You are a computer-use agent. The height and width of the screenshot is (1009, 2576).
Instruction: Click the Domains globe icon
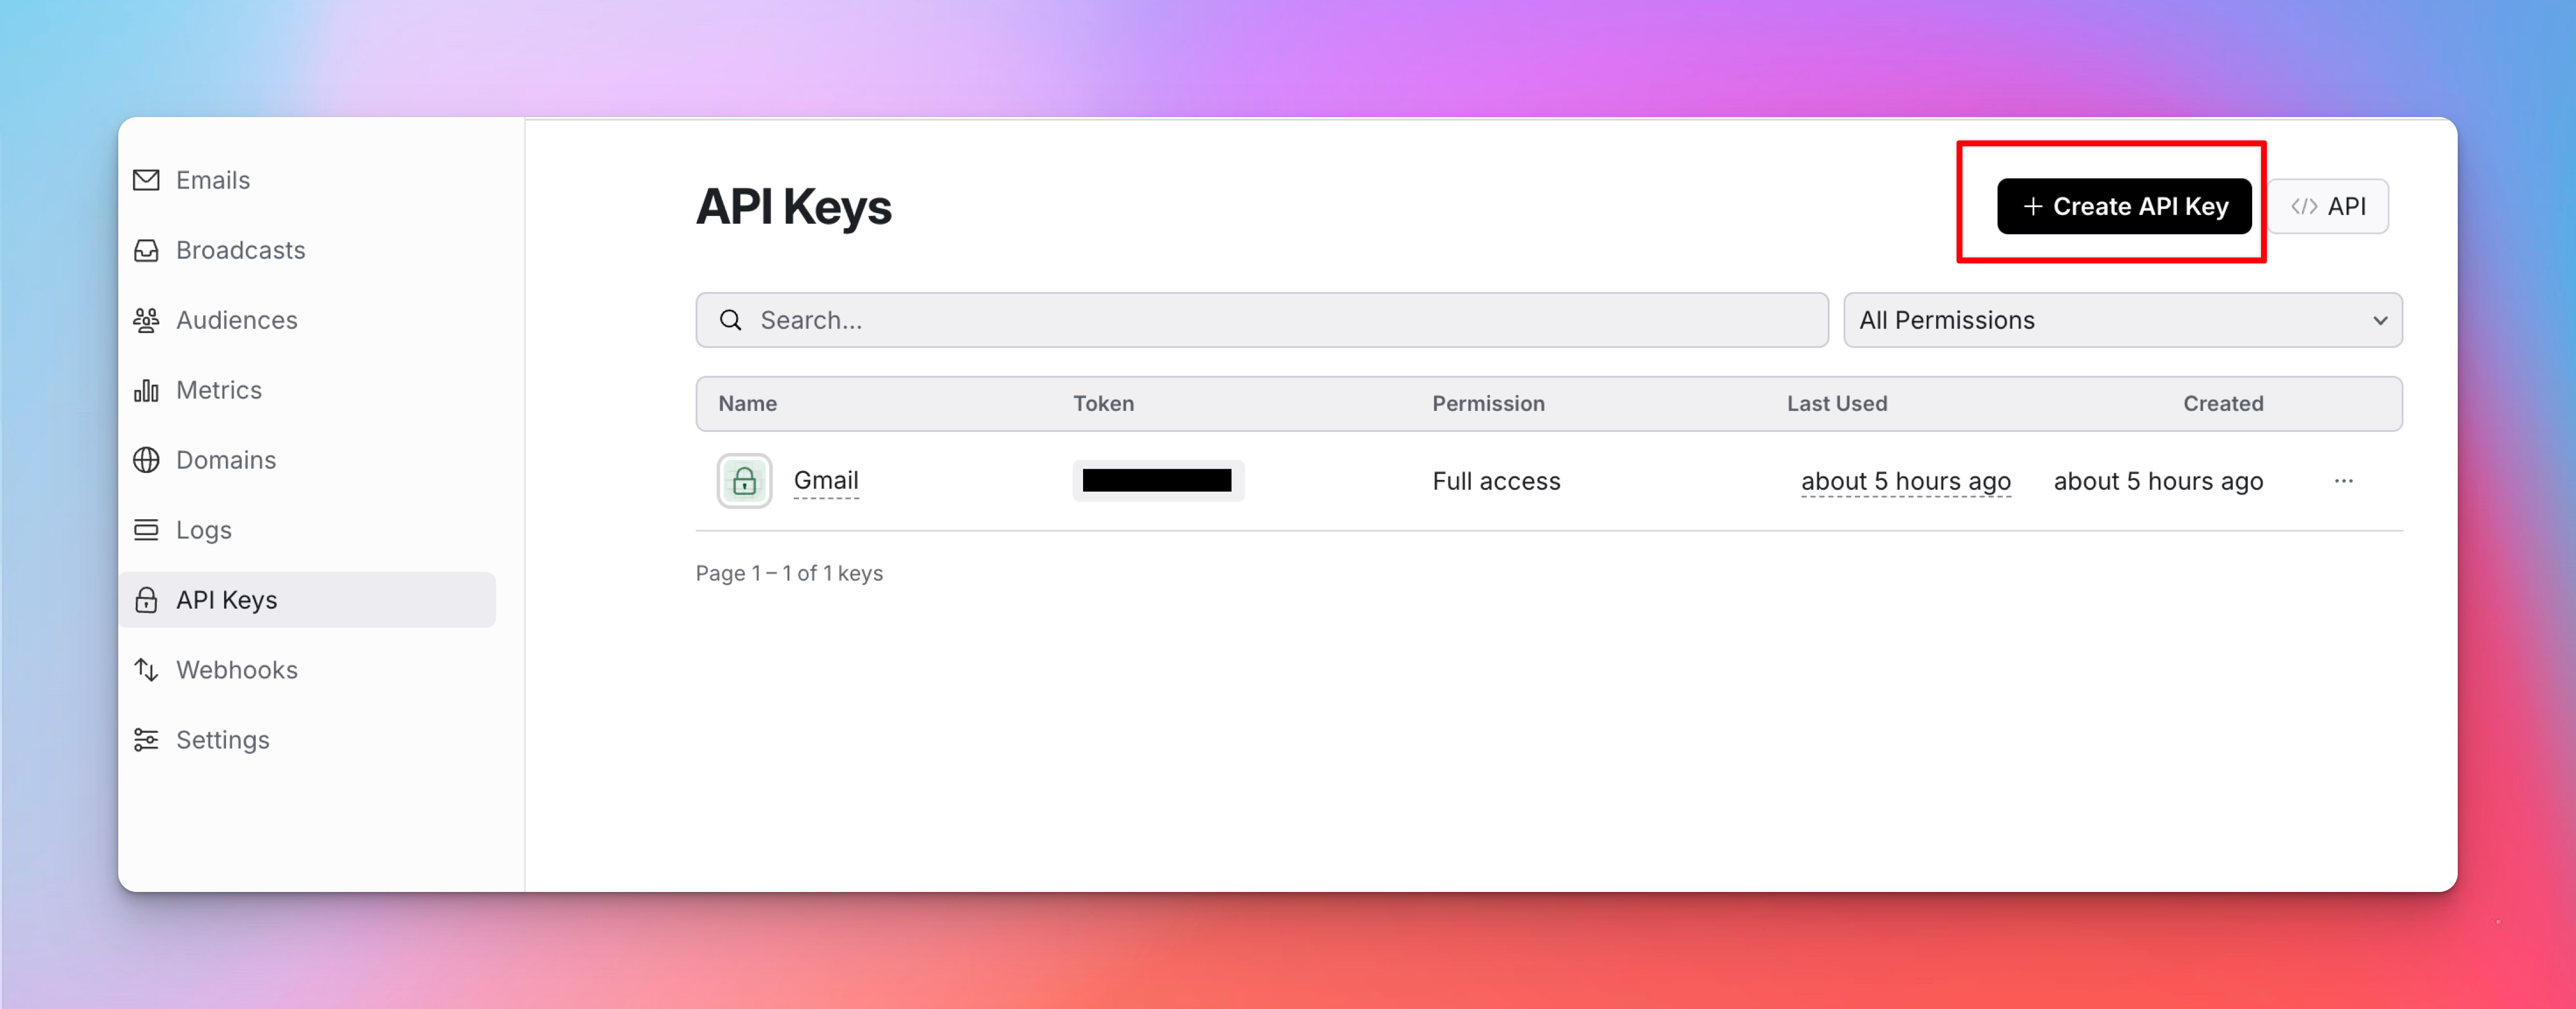click(x=146, y=460)
